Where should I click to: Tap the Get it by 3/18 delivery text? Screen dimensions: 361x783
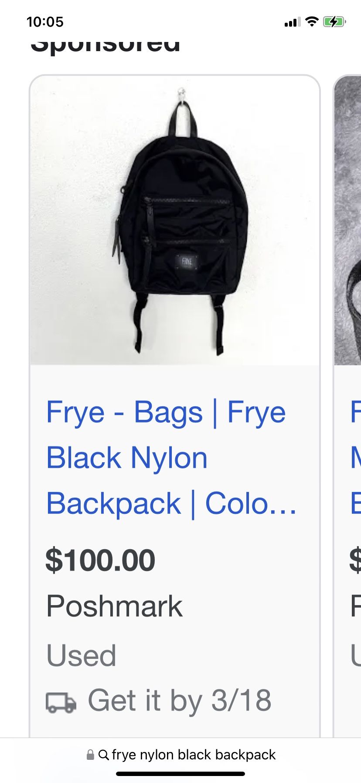click(180, 700)
